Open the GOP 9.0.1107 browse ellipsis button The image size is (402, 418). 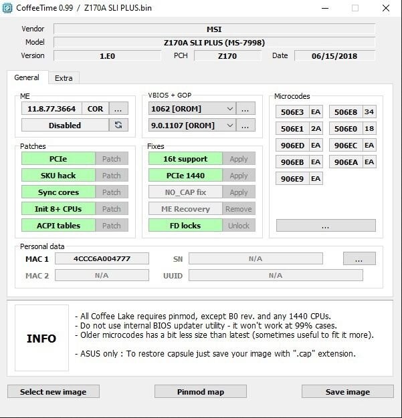click(245, 125)
